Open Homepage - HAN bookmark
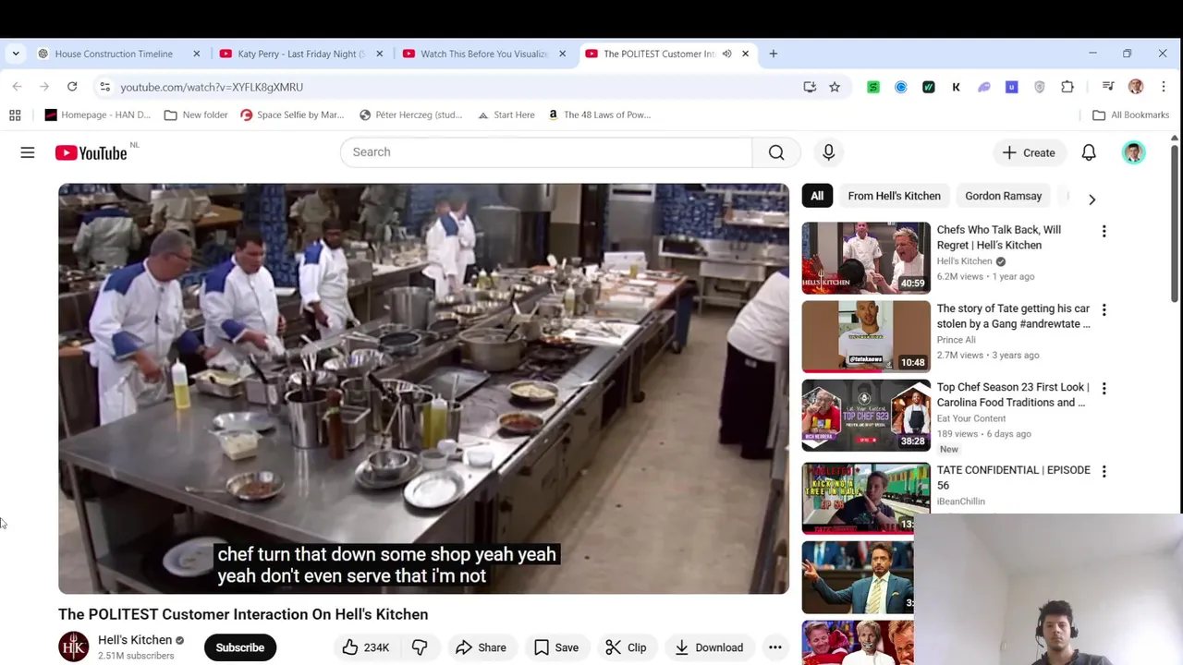Screen dimensions: 1183x665 pyautogui.click(x=97, y=115)
